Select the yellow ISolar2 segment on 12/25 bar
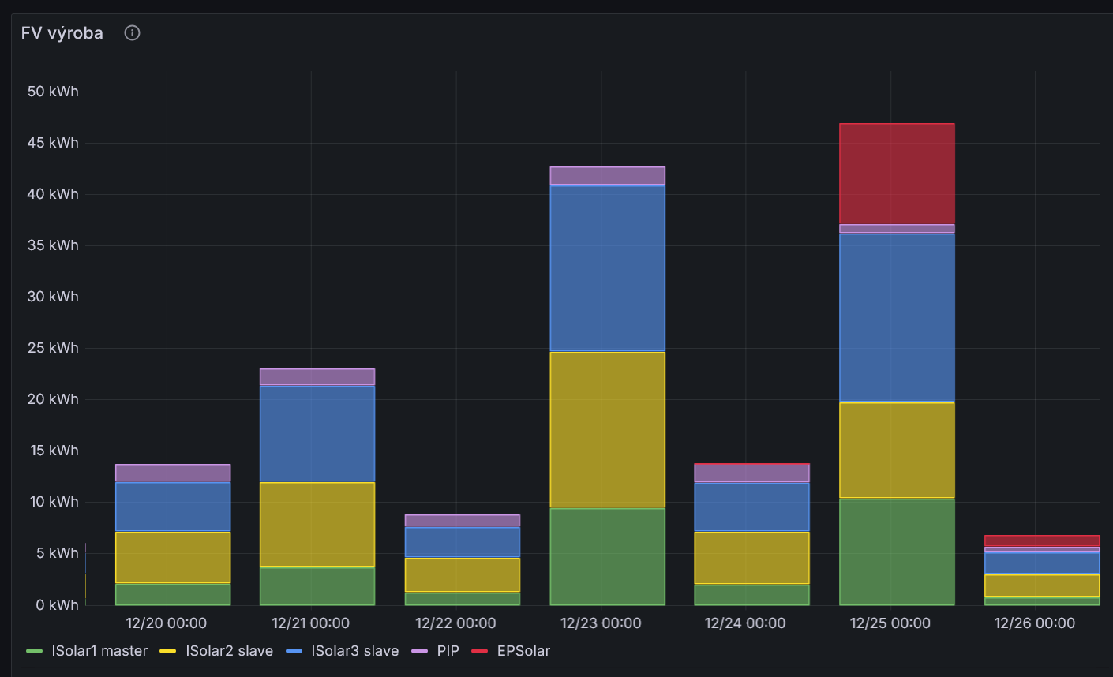 click(897, 451)
